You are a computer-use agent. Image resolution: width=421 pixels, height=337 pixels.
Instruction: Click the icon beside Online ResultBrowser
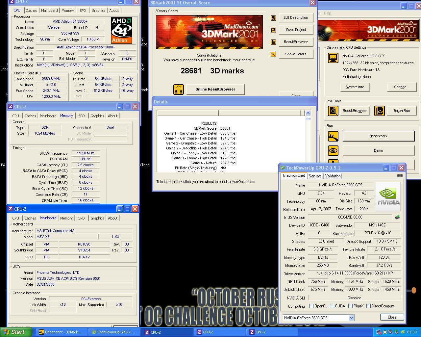click(179, 89)
